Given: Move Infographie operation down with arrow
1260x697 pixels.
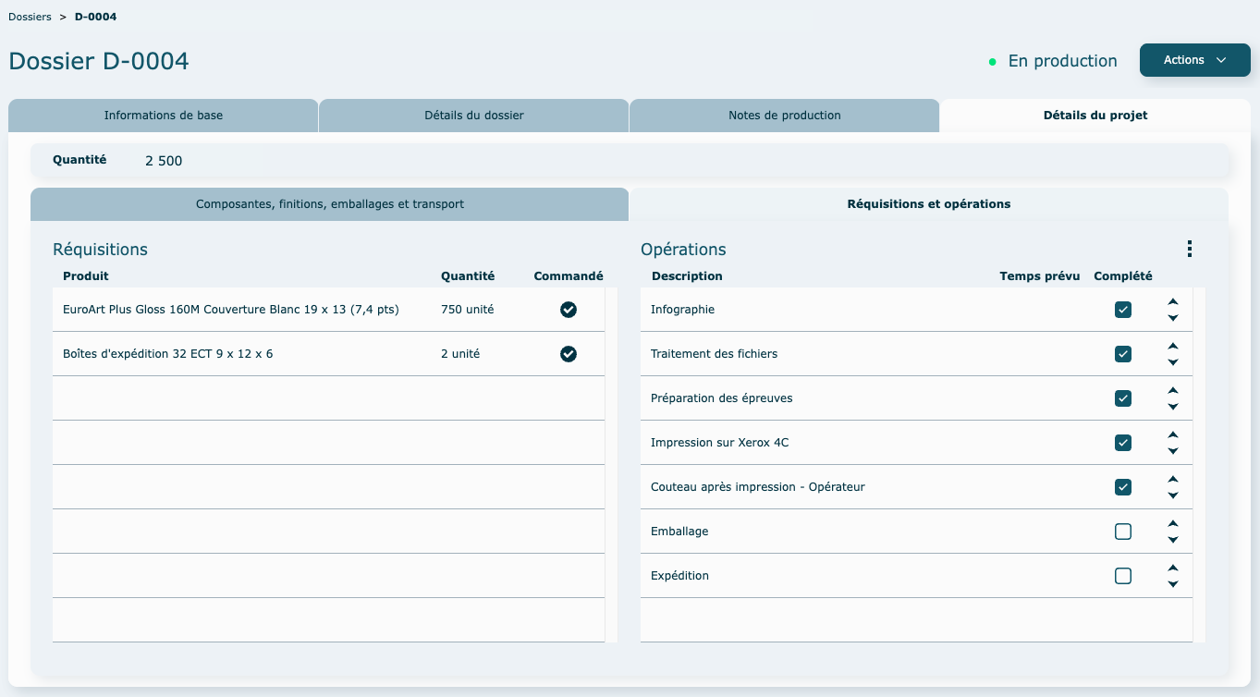Looking at the screenshot, I should [1173, 318].
